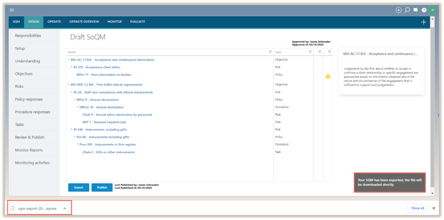444x220 pixels.
Task: Open options arrow for sqm-export download
Action: 65,208
